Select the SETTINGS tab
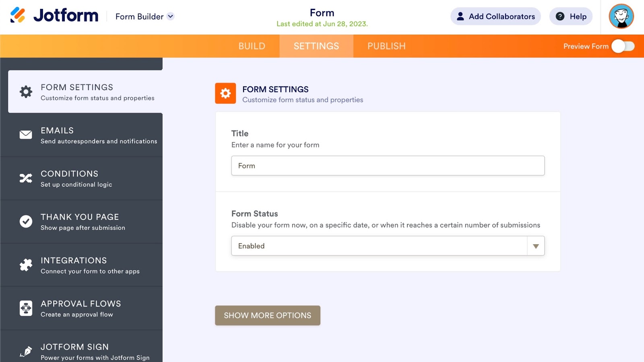Viewport: 644px width, 362px height. [x=316, y=46]
